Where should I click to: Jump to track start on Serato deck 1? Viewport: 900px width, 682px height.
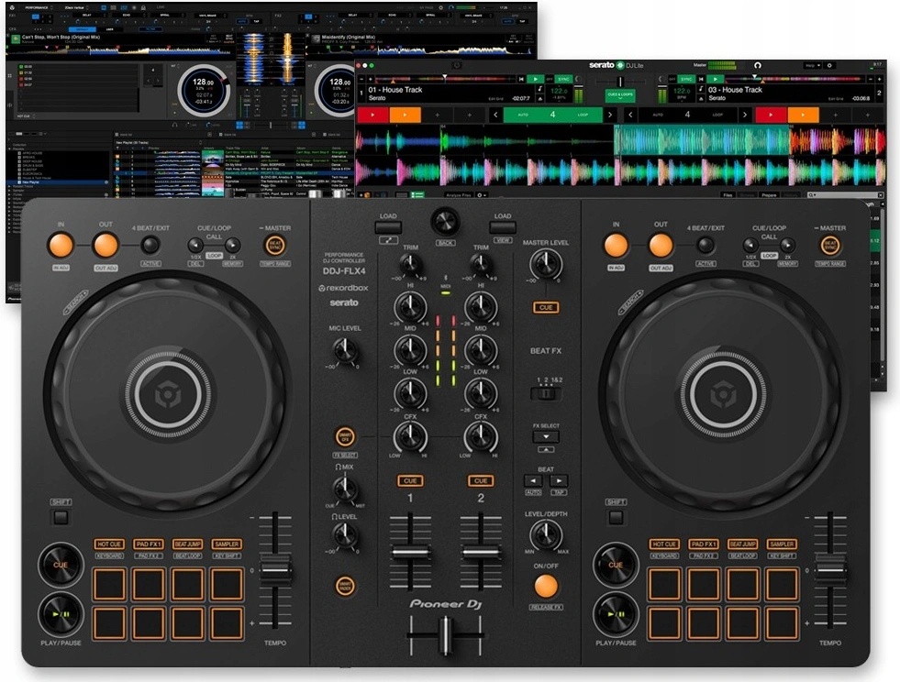[520, 79]
